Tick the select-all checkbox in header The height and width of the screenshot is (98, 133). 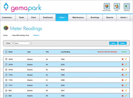[6, 52]
